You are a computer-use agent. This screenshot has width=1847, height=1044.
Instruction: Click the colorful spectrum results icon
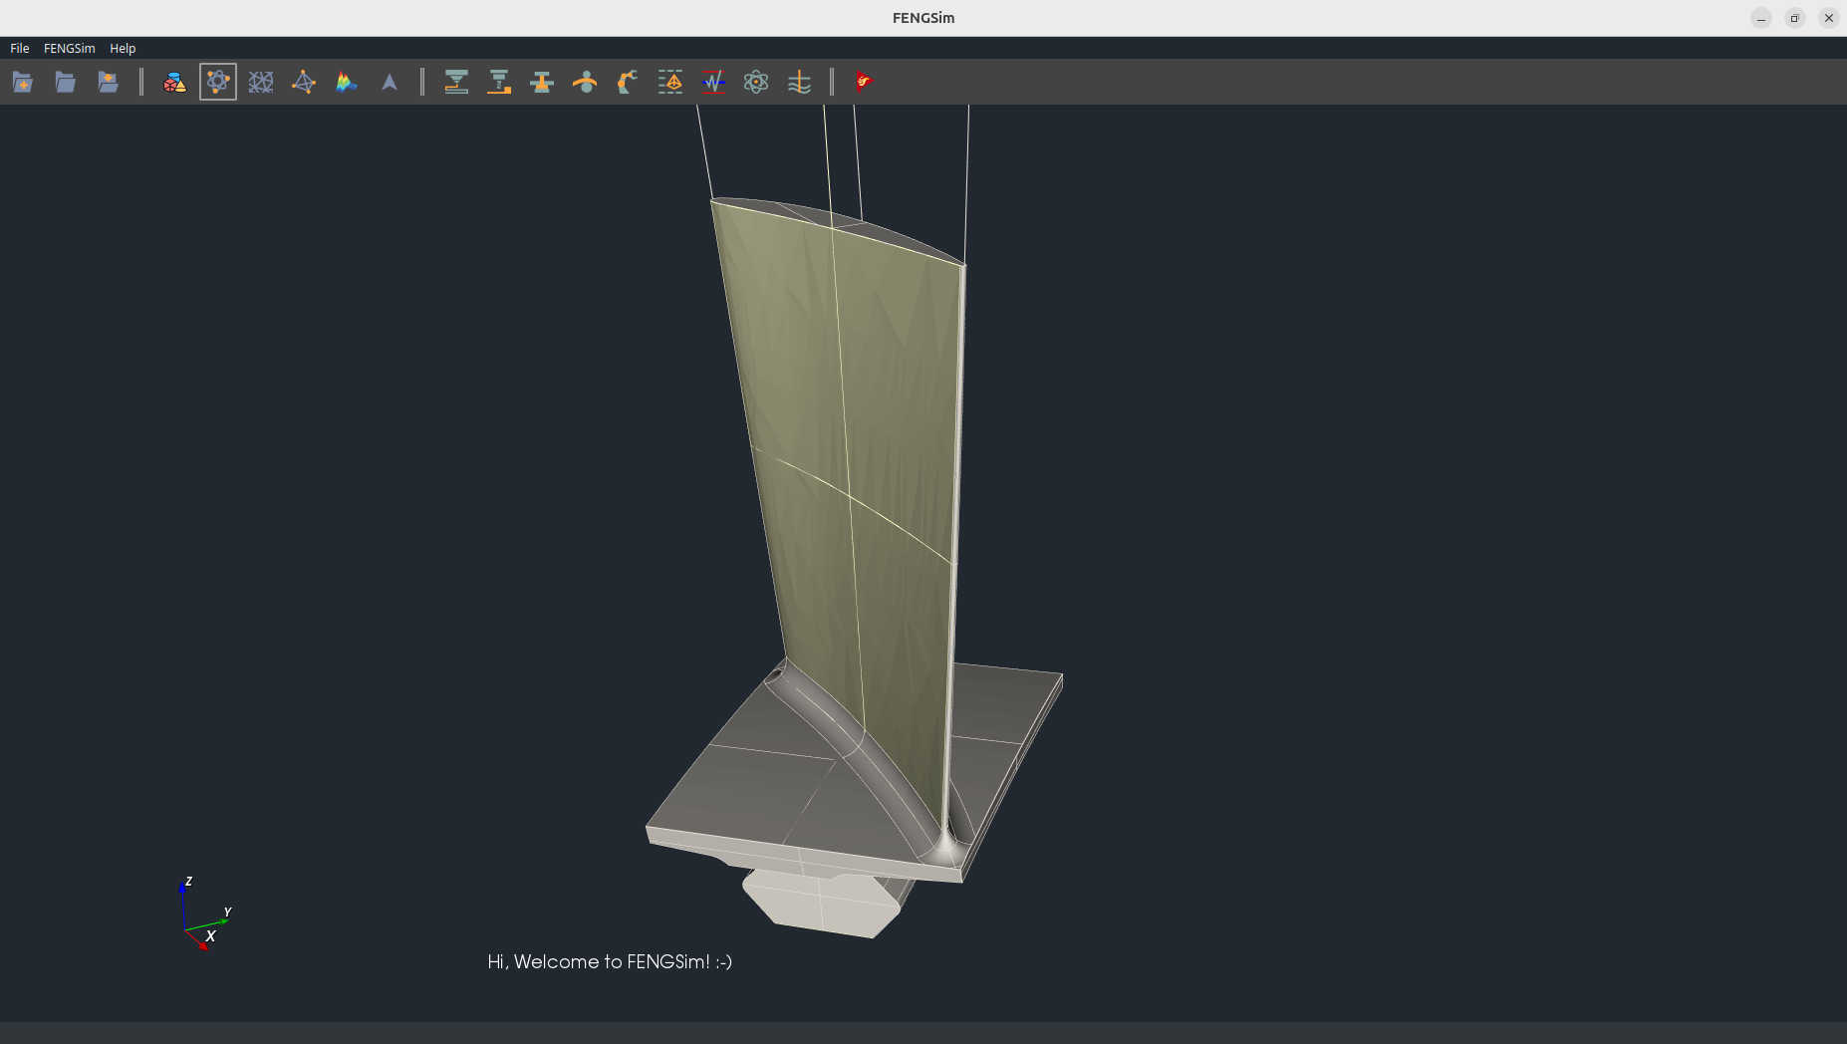click(347, 82)
